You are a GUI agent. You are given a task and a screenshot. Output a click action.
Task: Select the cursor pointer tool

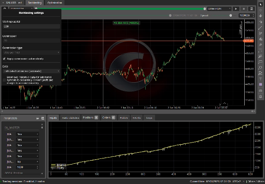(261, 4)
